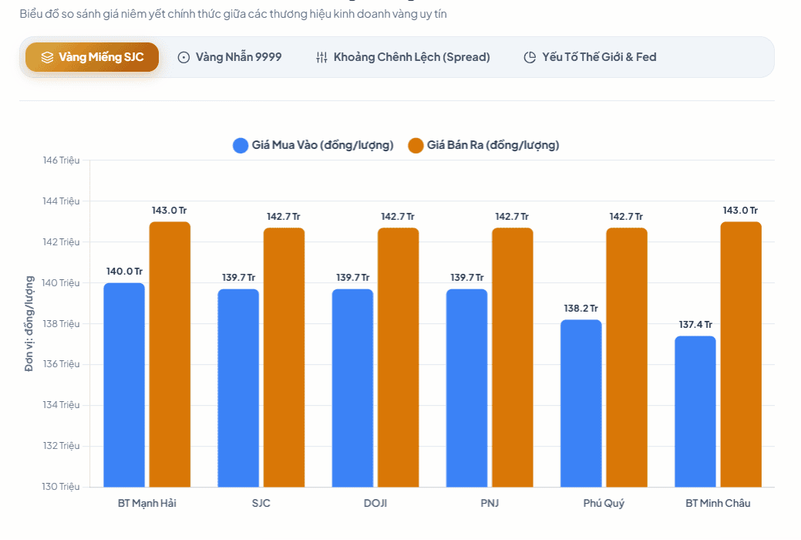Click the PNJ blue buy-price bar
This screenshot has height=540, width=801.
[x=467, y=387]
